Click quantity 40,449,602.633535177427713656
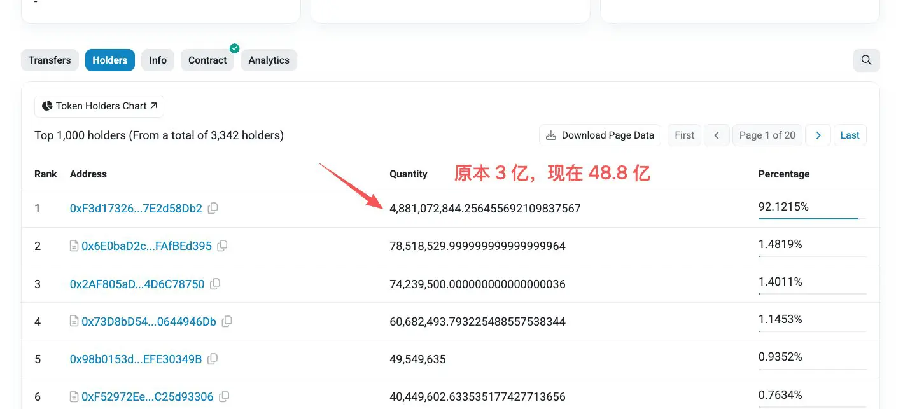Viewport: 917px width, 409px height. point(477,396)
